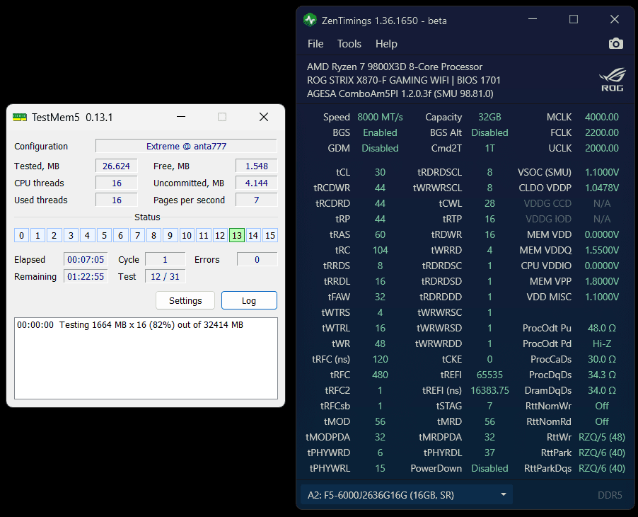Click the ZenTimings screenshot camera icon
Viewport: 638px width, 517px height.
coord(615,44)
